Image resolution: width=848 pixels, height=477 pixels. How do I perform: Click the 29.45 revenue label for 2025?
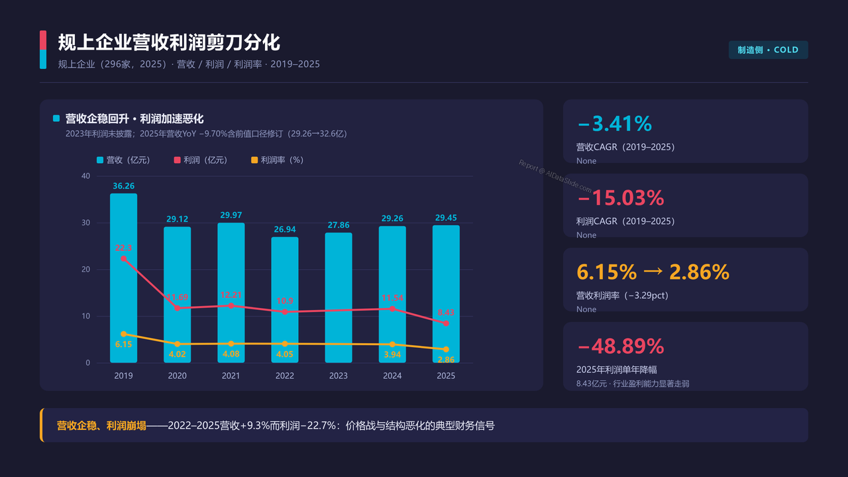tap(446, 218)
